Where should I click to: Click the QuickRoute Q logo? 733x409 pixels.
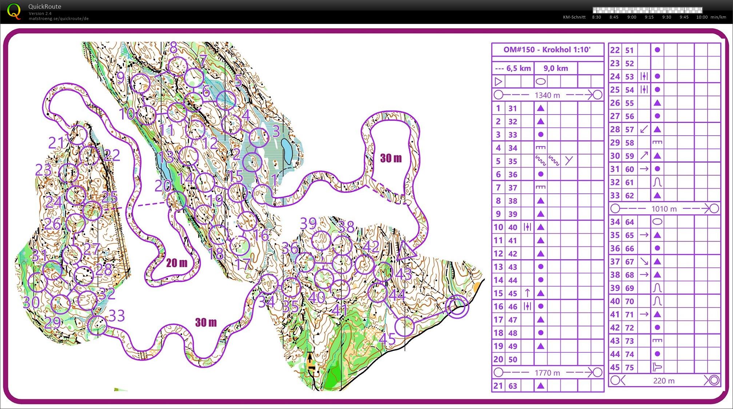click(x=14, y=11)
